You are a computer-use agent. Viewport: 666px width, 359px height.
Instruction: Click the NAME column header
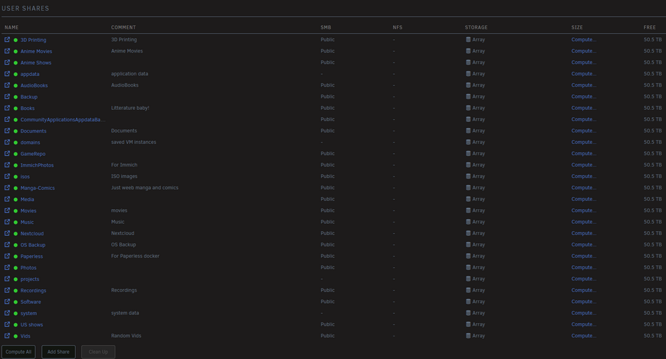point(11,27)
